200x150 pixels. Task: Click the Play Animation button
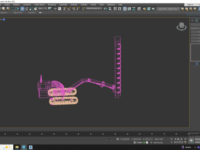(178, 139)
